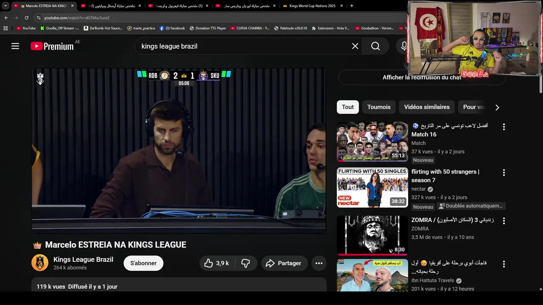Open ZOMRA video thumbnail
This screenshot has width=543, height=305.
[x=372, y=235]
